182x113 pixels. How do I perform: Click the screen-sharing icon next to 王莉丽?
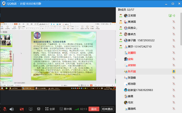pos(170,16)
